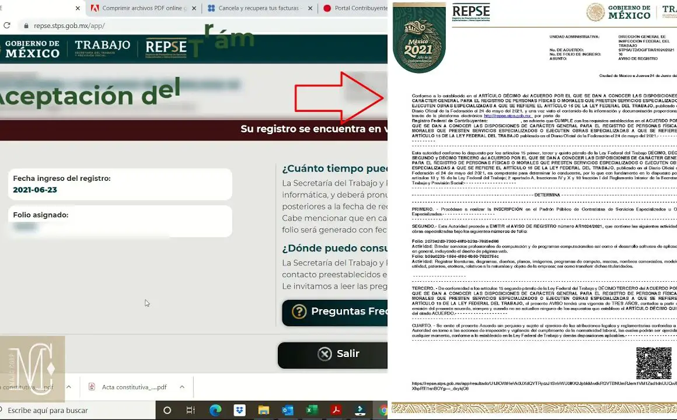Click the '¿Dónde puedo consu' question heading

point(334,248)
